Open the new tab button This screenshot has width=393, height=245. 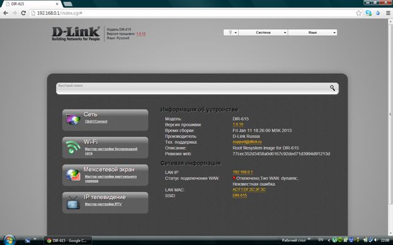[x=67, y=4]
